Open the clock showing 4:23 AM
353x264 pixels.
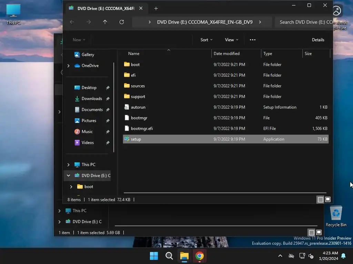pos(329,256)
